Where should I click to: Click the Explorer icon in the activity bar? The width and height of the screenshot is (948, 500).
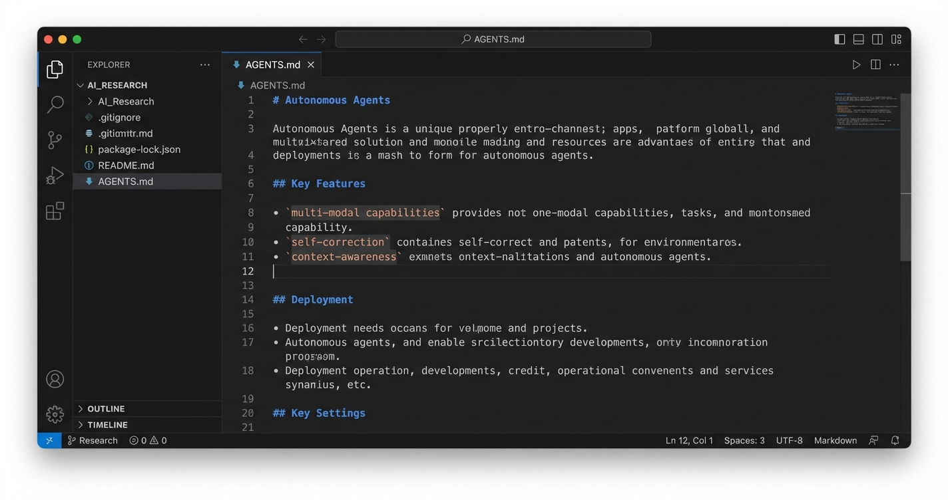tap(55, 68)
